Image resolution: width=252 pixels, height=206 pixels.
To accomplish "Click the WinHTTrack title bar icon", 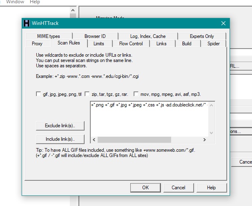I will [x=27, y=23].
